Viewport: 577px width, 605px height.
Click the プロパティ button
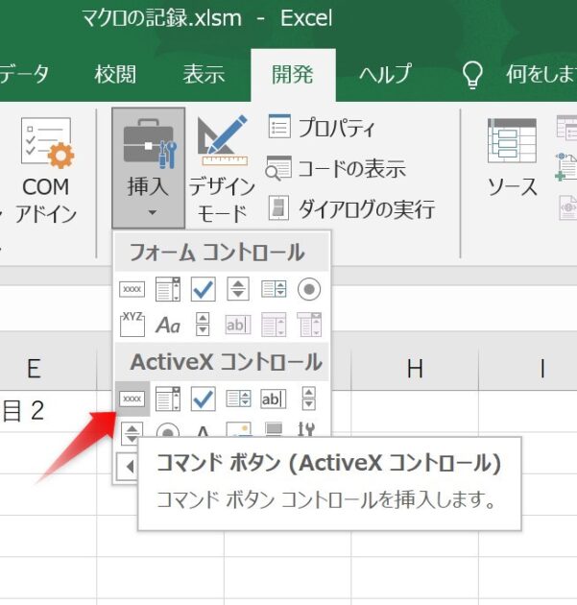(x=322, y=127)
